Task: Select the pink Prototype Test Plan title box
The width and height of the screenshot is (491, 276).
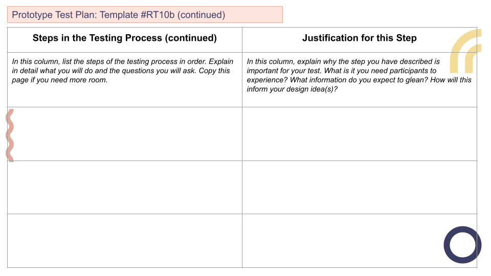Action: click(145, 15)
